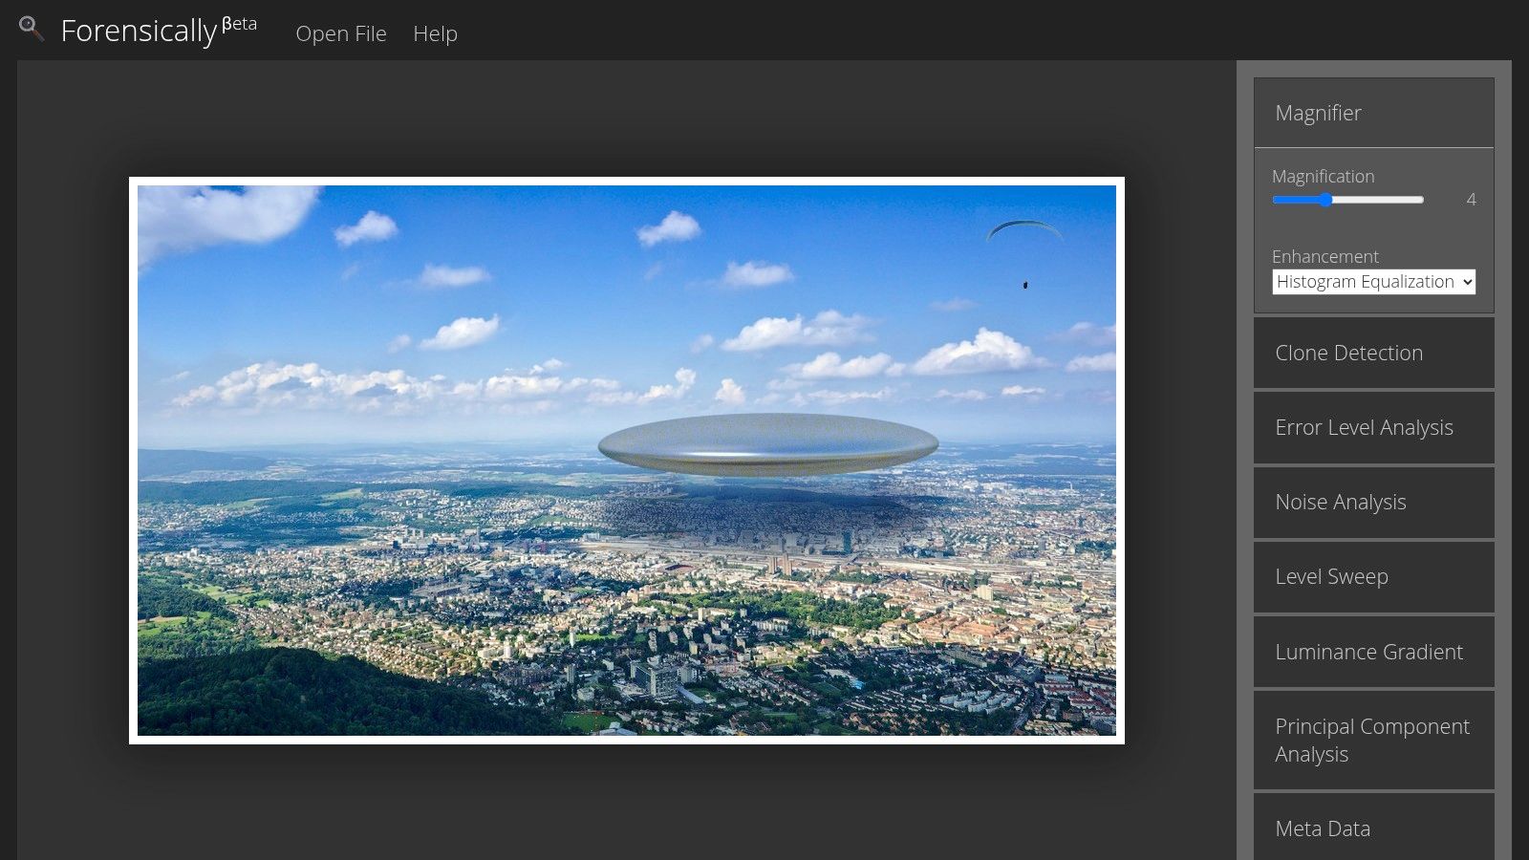The height and width of the screenshot is (860, 1529).
Task: Click the Forensically title text
Action: tap(139, 31)
